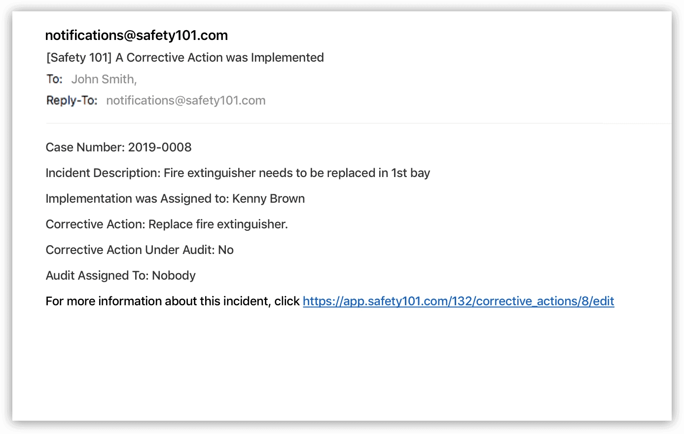Click Corrective Action Under Audit: No line
The width and height of the screenshot is (684, 434).
[x=140, y=250]
